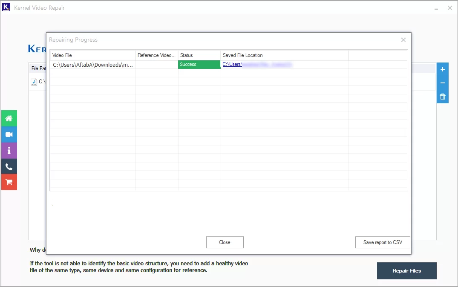This screenshot has width=458, height=287.
Task: Open the purple info sidebar icon
Action: click(9, 151)
